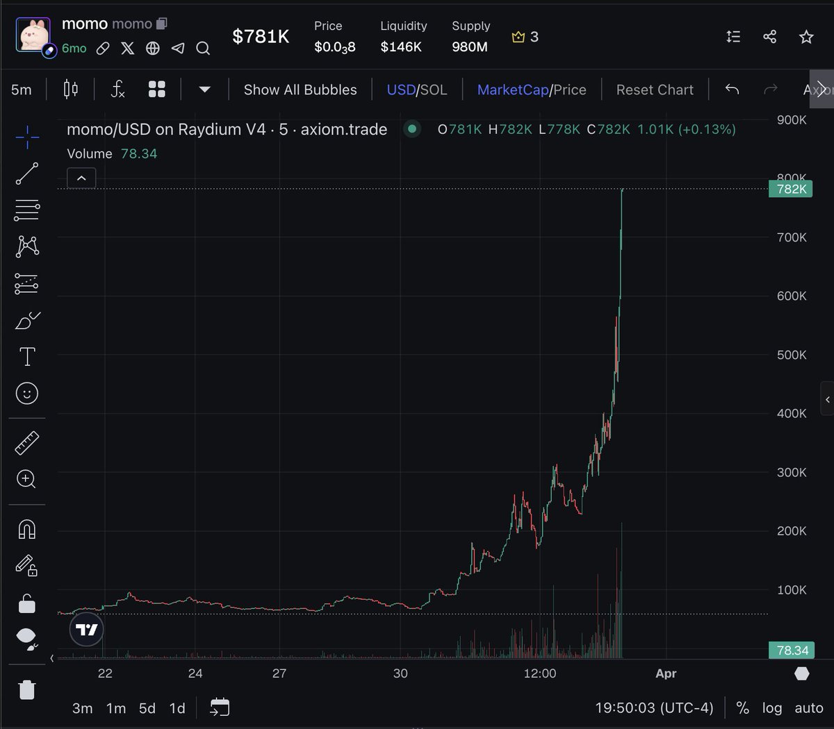Click Show All Bubbles
Screen dimensions: 834x729
[x=300, y=90]
